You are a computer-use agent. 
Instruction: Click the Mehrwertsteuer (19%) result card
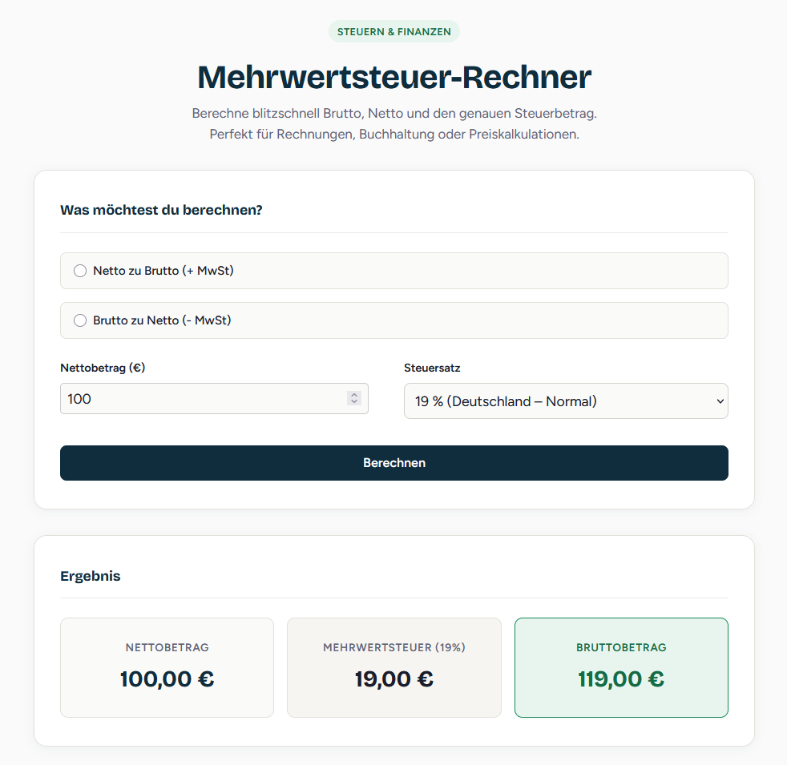[393, 667]
